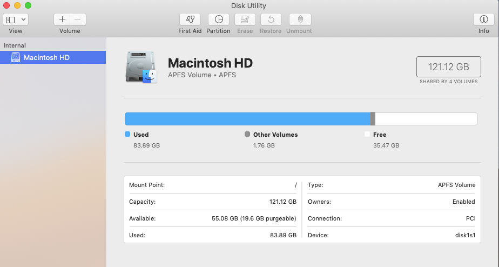
Task: Click 'APFS Volume • APFS' subtitle
Action: (x=202, y=75)
